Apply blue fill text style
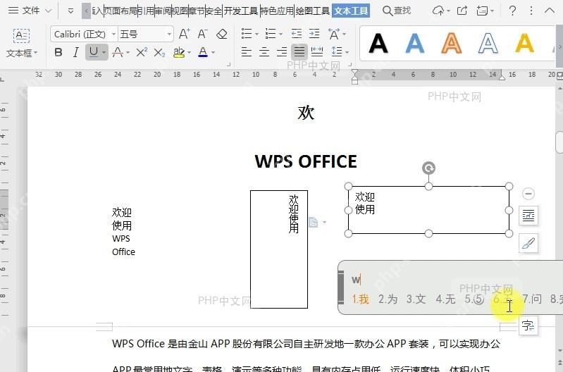563x372 pixels. (x=415, y=44)
